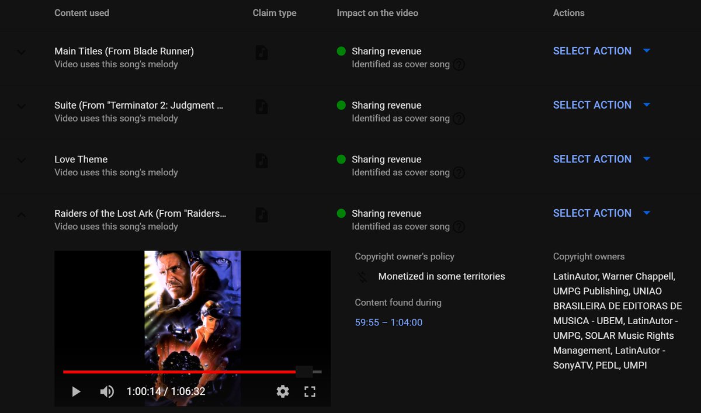The image size is (701, 413).
Task: Click the Actions column header
Action: click(x=569, y=13)
